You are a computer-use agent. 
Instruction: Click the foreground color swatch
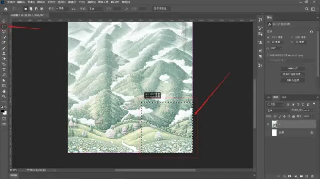point(3,111)
